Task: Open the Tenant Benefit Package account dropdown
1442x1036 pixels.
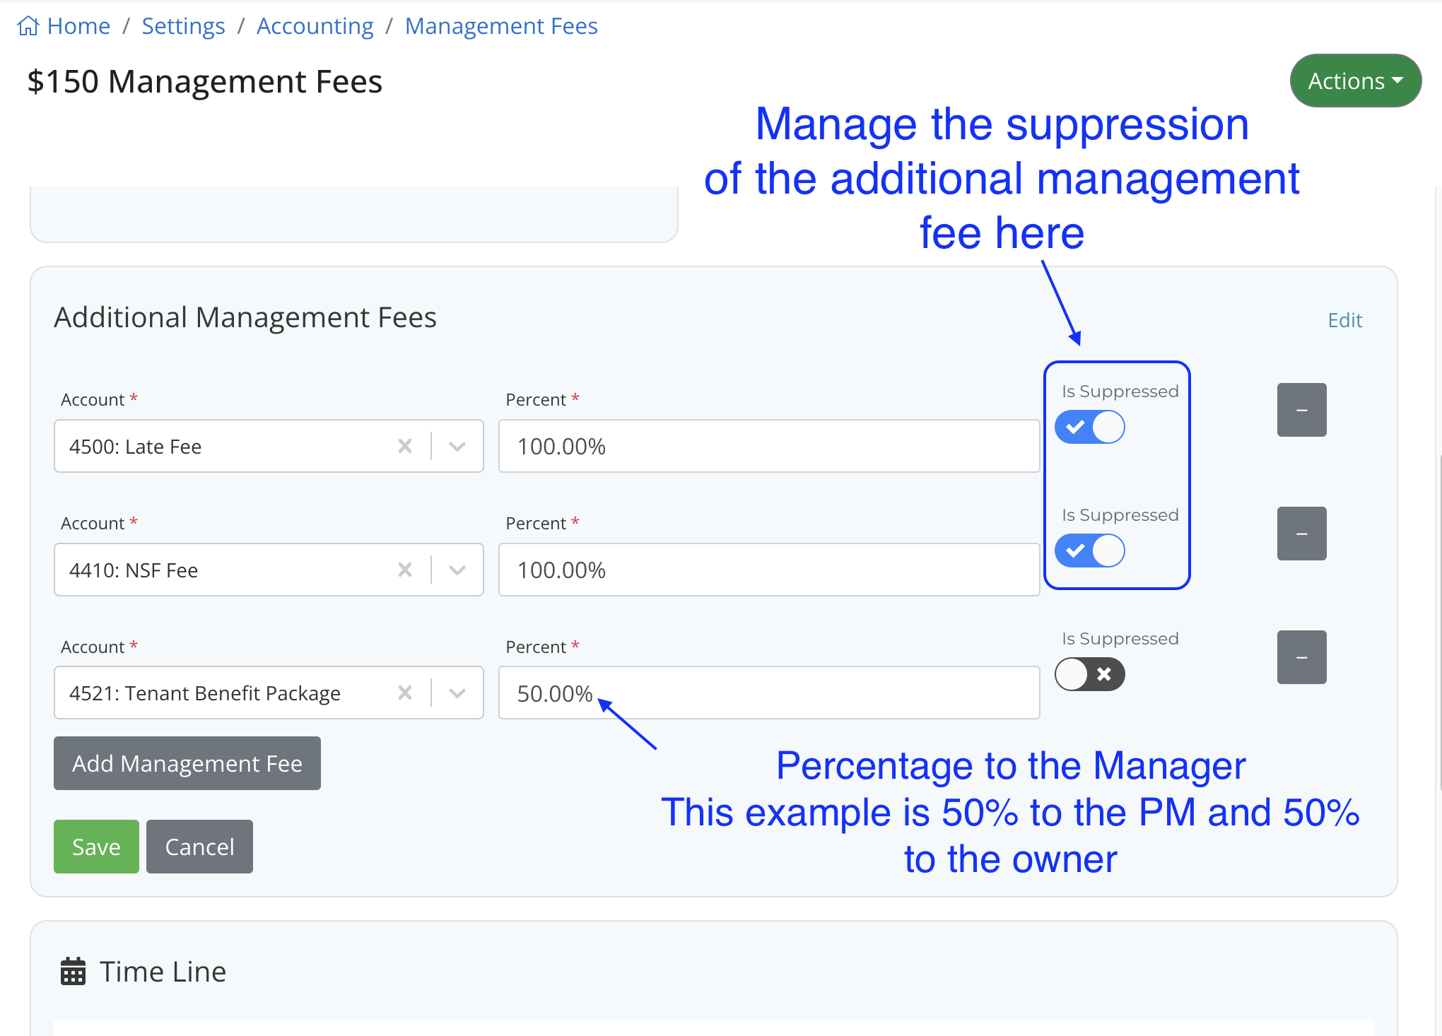Action: (457, 693)
